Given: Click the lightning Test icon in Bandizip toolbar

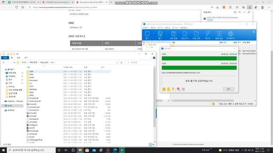Looking at the screenshot, I should 208,34.
